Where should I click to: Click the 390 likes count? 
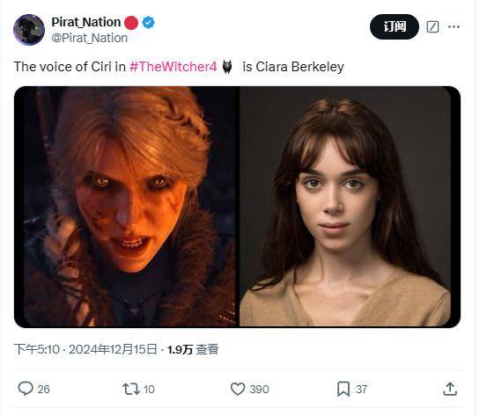(259, 390)
